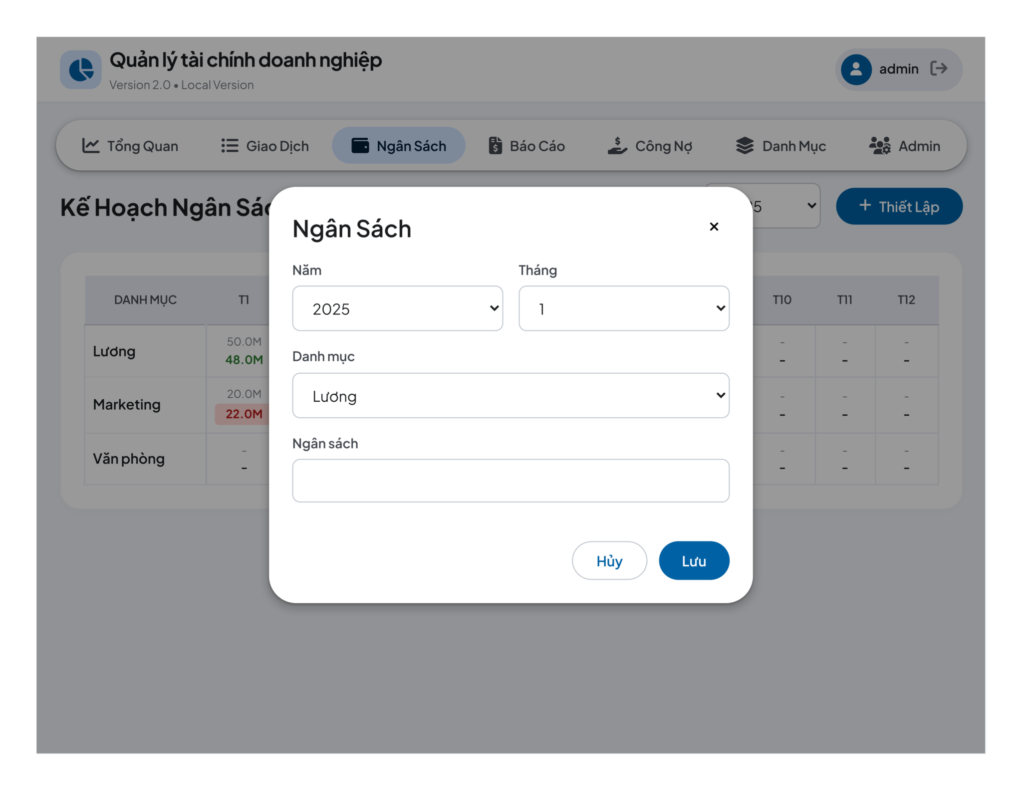Expand the Tháng month dropdown

pos(624,308)
